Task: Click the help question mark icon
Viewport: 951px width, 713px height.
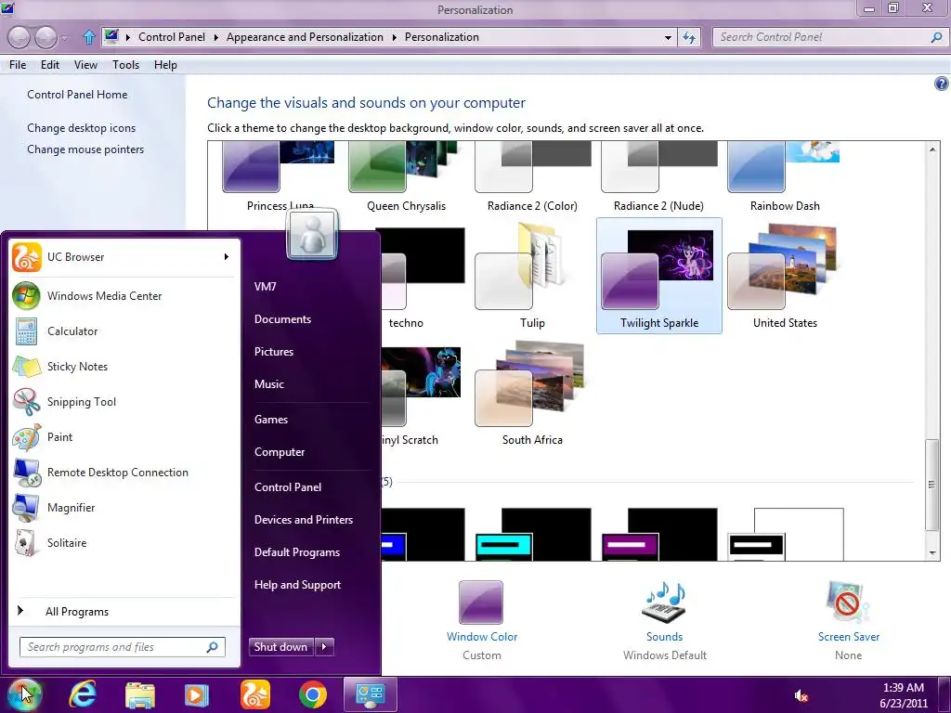Action: click(941, 84)
